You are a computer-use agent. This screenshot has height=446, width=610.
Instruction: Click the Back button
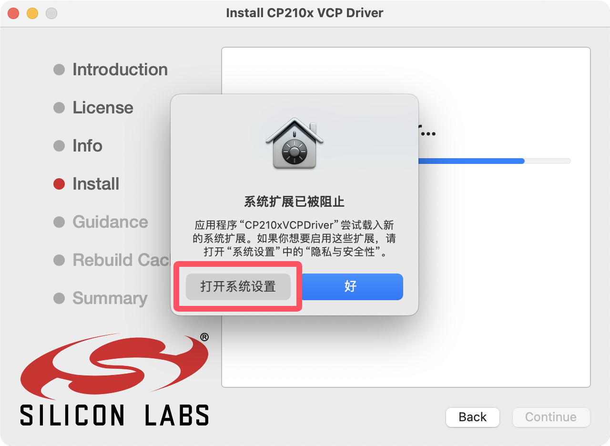(x=472, y=417)
